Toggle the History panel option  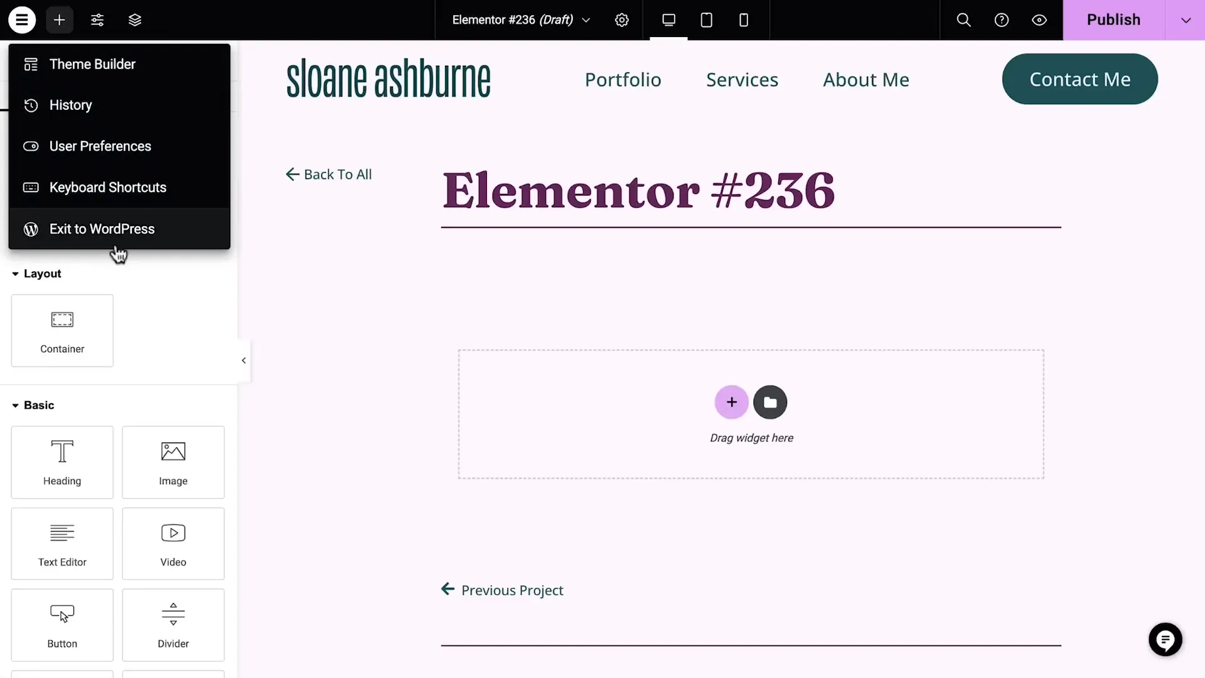click(x=70, y=104)
